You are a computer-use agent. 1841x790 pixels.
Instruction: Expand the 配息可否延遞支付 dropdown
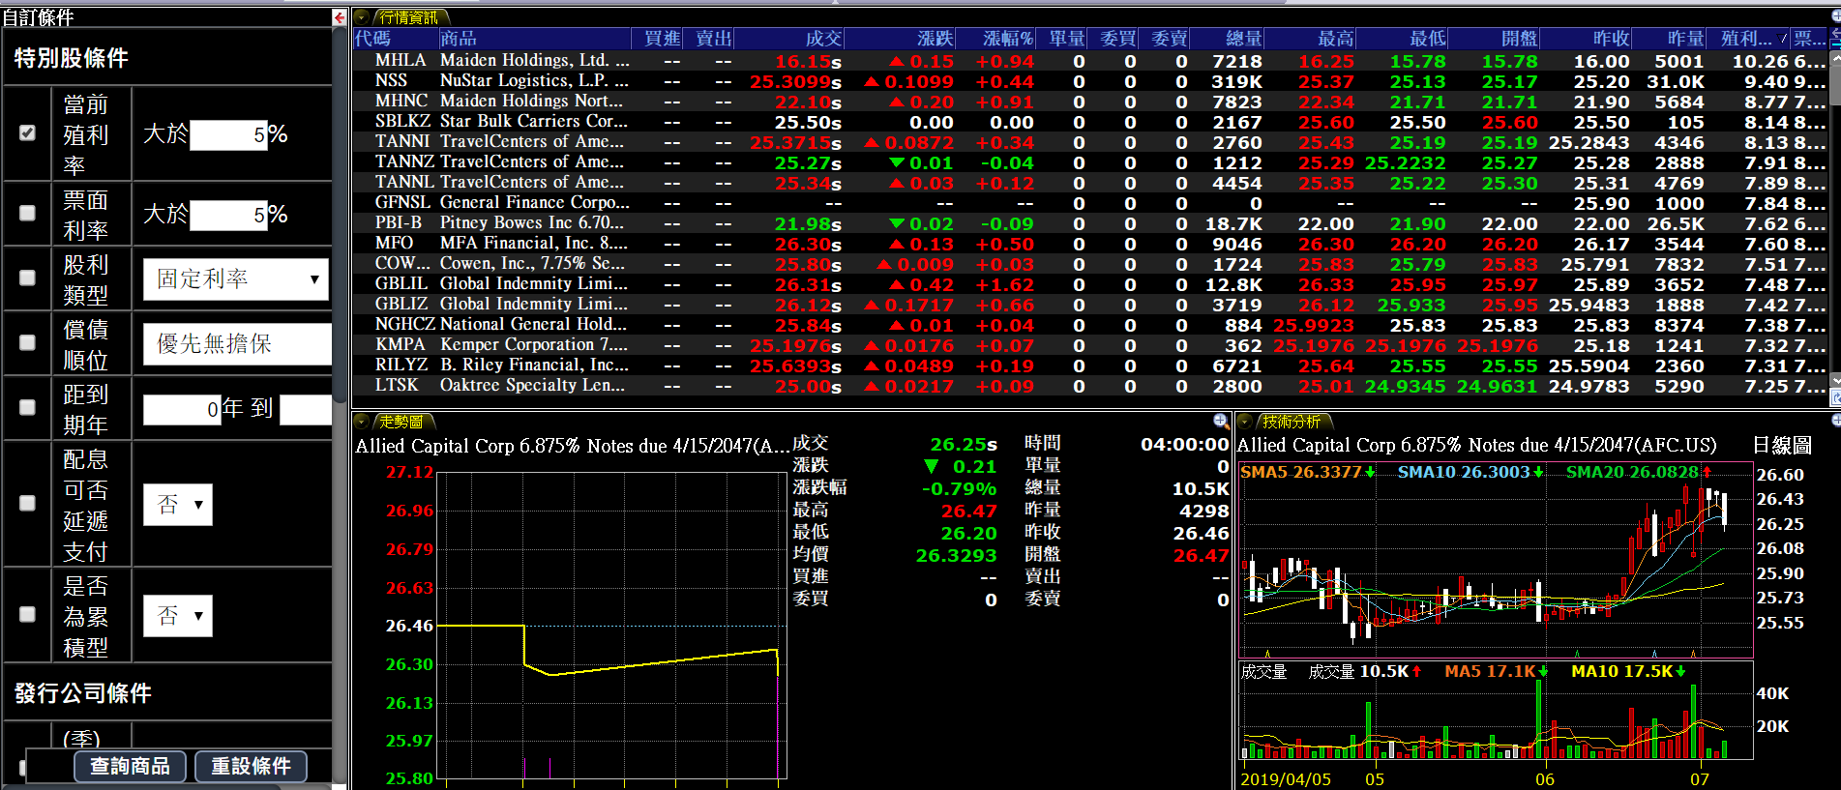coord(178,505)
